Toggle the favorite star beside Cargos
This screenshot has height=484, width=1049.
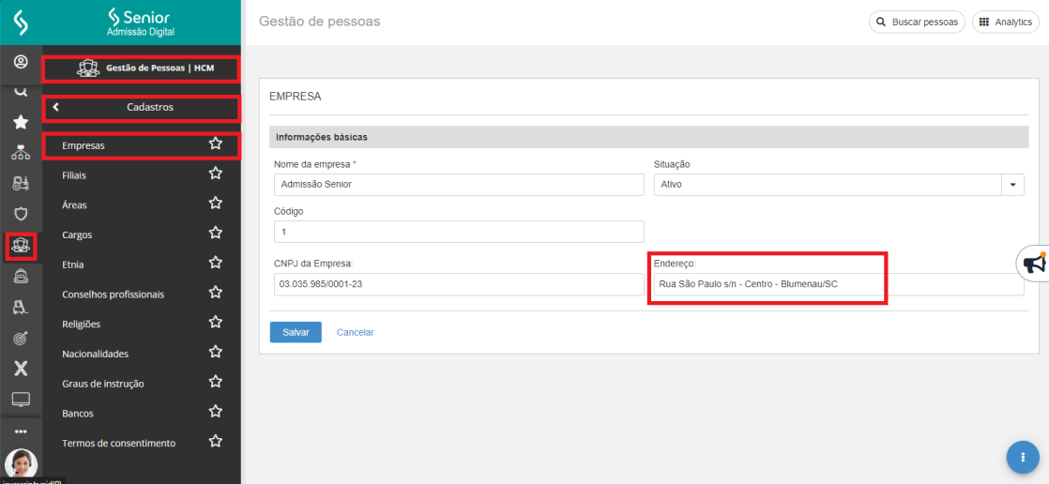click(215, 234)
